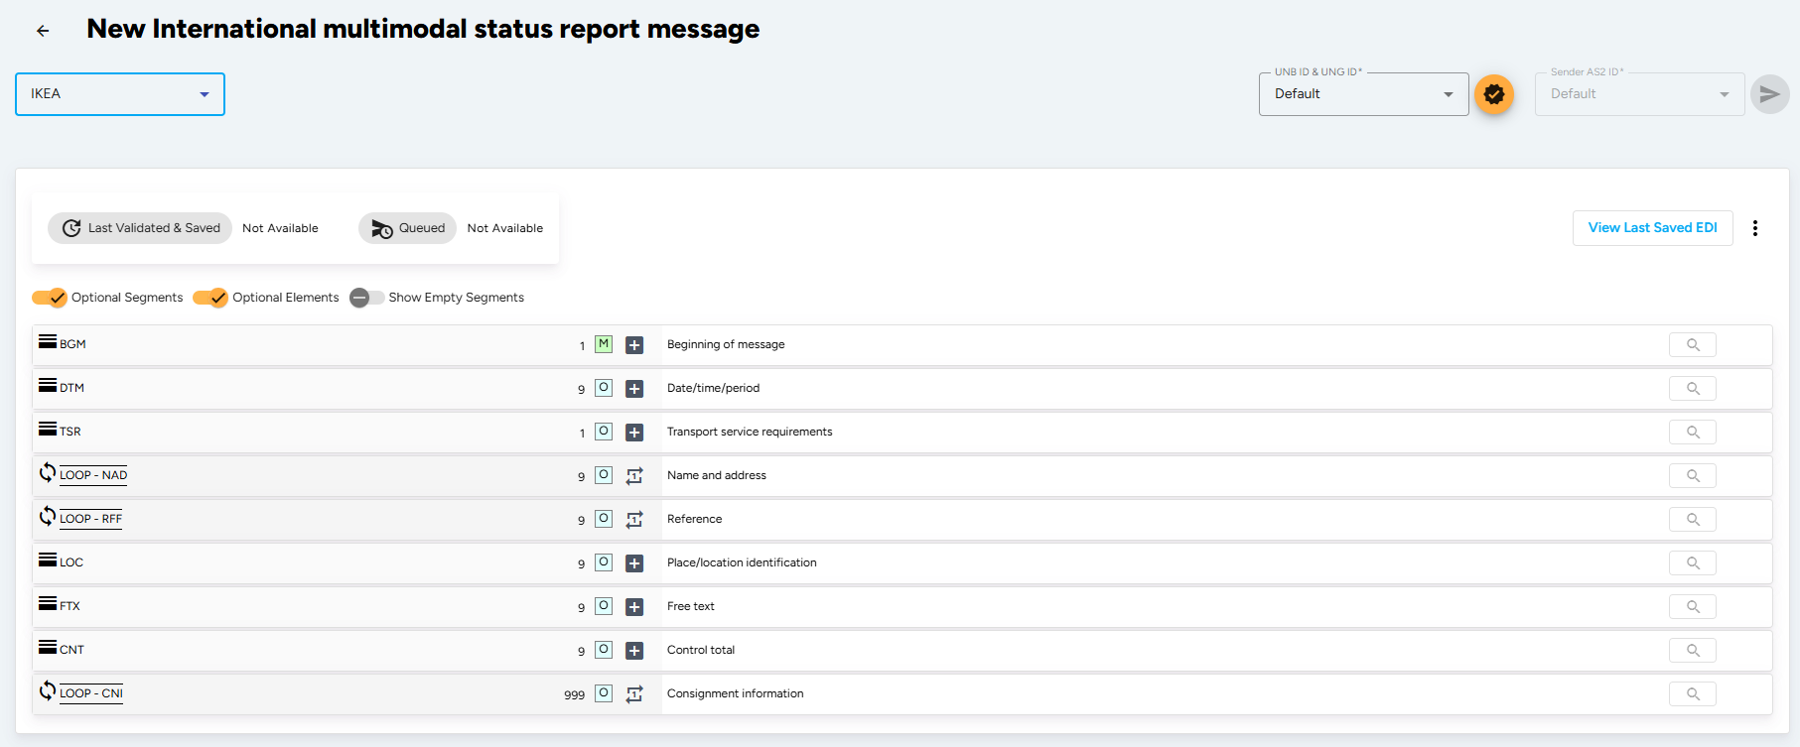Click the search icon in the Consignment information row

pyautogui.click(x=1693, y=694)
